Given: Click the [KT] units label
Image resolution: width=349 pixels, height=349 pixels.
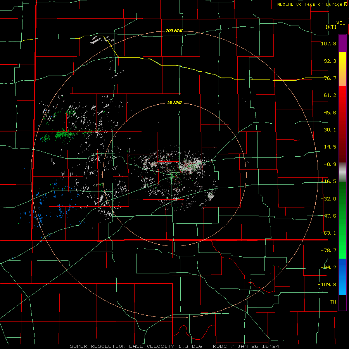Looking at the screenshot, I should click(x=331, y=27).
